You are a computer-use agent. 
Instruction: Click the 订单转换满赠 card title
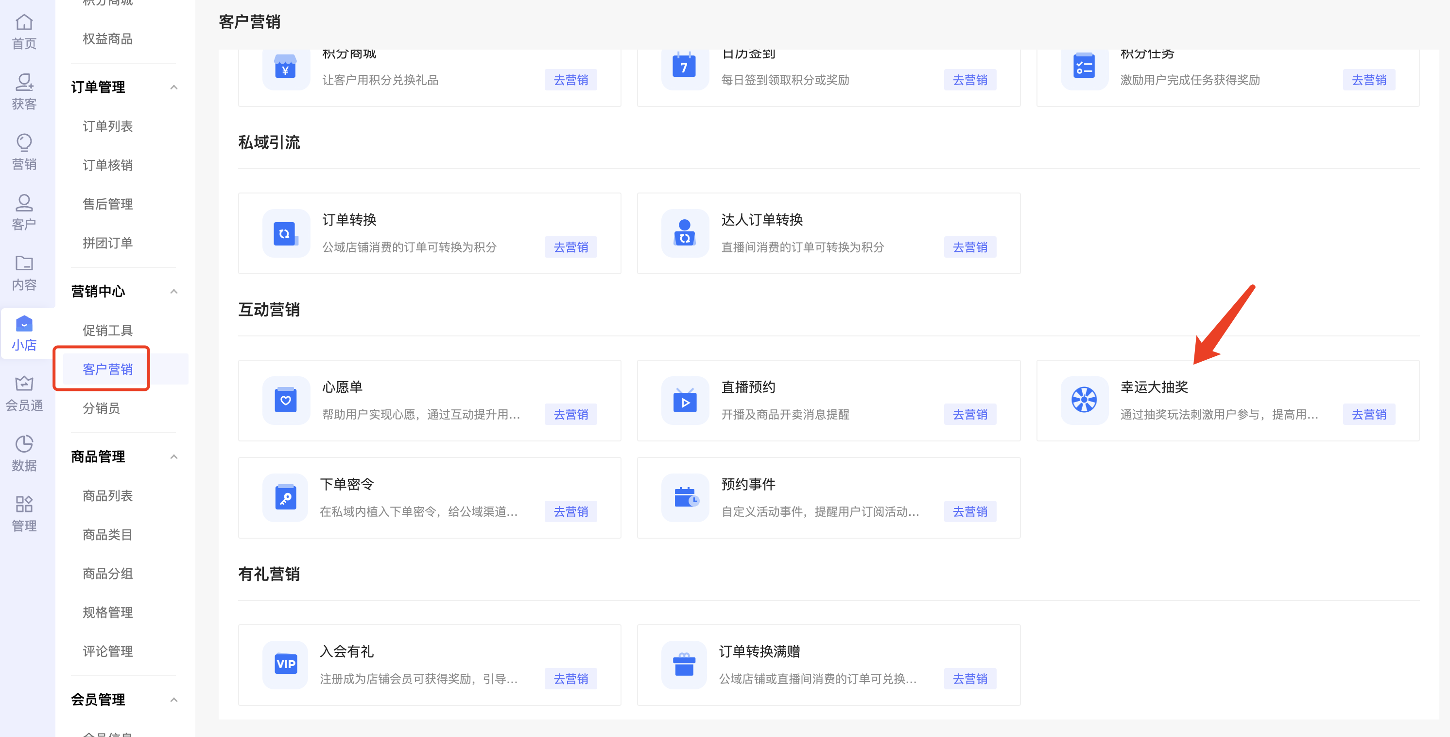[x=760, y=652]
